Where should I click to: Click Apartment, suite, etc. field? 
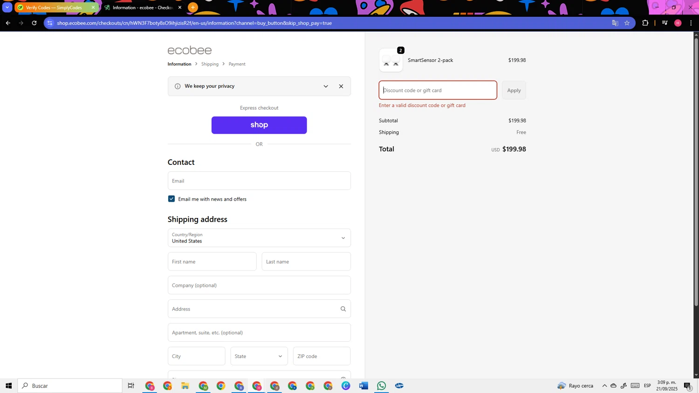click(x=259, y=332)
